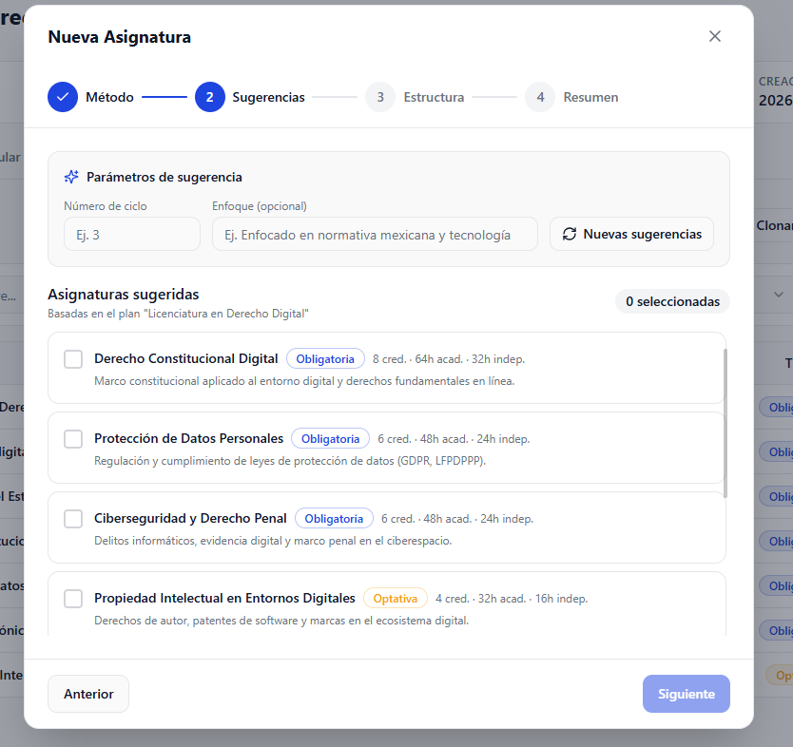Image resolution: width=793 pixels, height=747 pixels.
Task: Close the Nueva Asignatura dialog
Action: [x=715, y=36]
